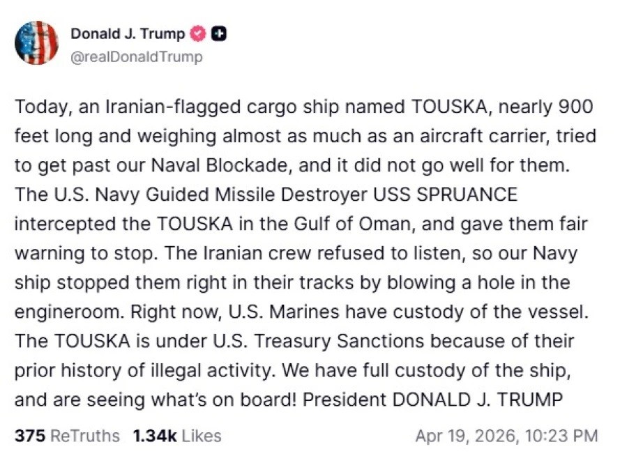Open the Donald J. Trump display name

[128, 33]
